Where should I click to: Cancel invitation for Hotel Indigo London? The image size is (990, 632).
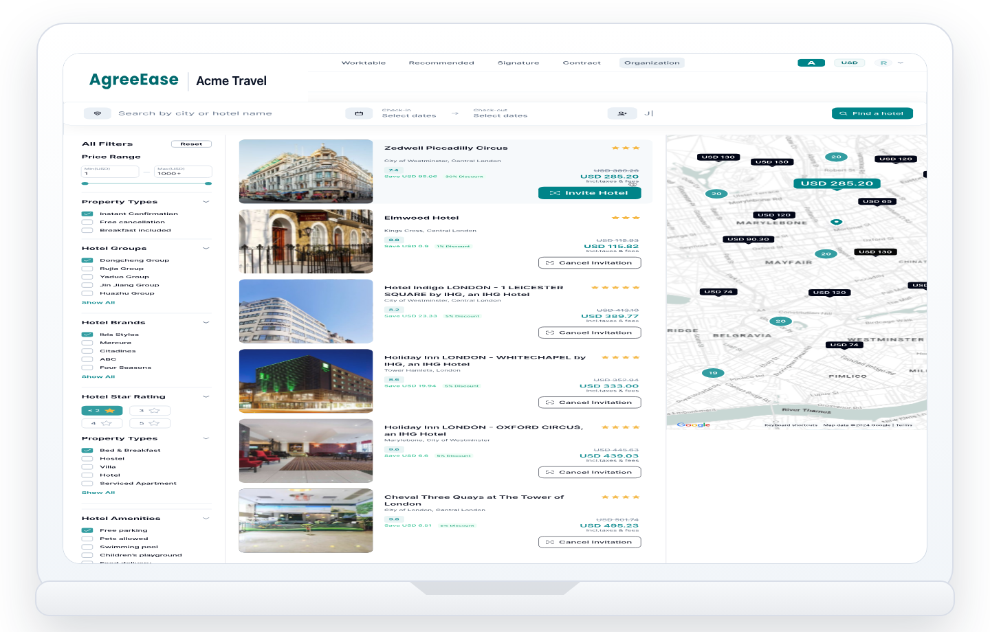590,332
